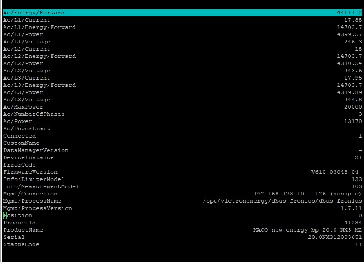The height and width of the screenshot is (262, 364).
Task: Select the Ac/L1/Energy/Forward entry
Action: (x=182, y=27)
